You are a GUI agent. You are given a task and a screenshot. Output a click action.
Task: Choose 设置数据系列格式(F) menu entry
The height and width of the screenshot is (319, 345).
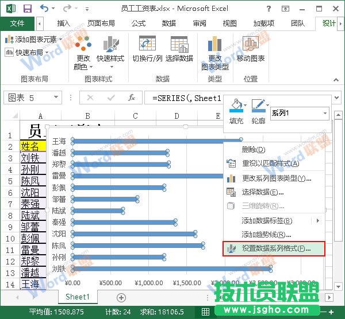(274, 248)
